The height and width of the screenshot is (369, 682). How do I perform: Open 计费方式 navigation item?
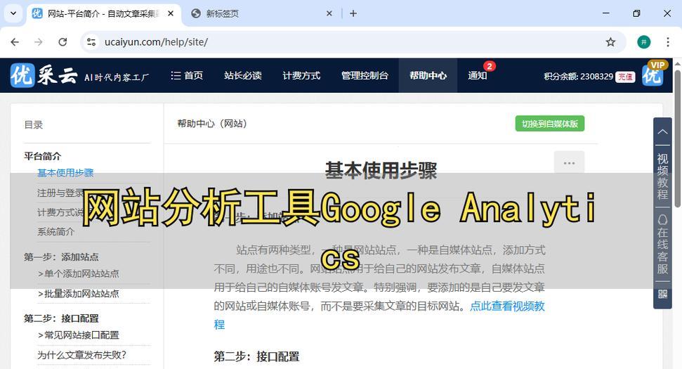pos(301,76)
